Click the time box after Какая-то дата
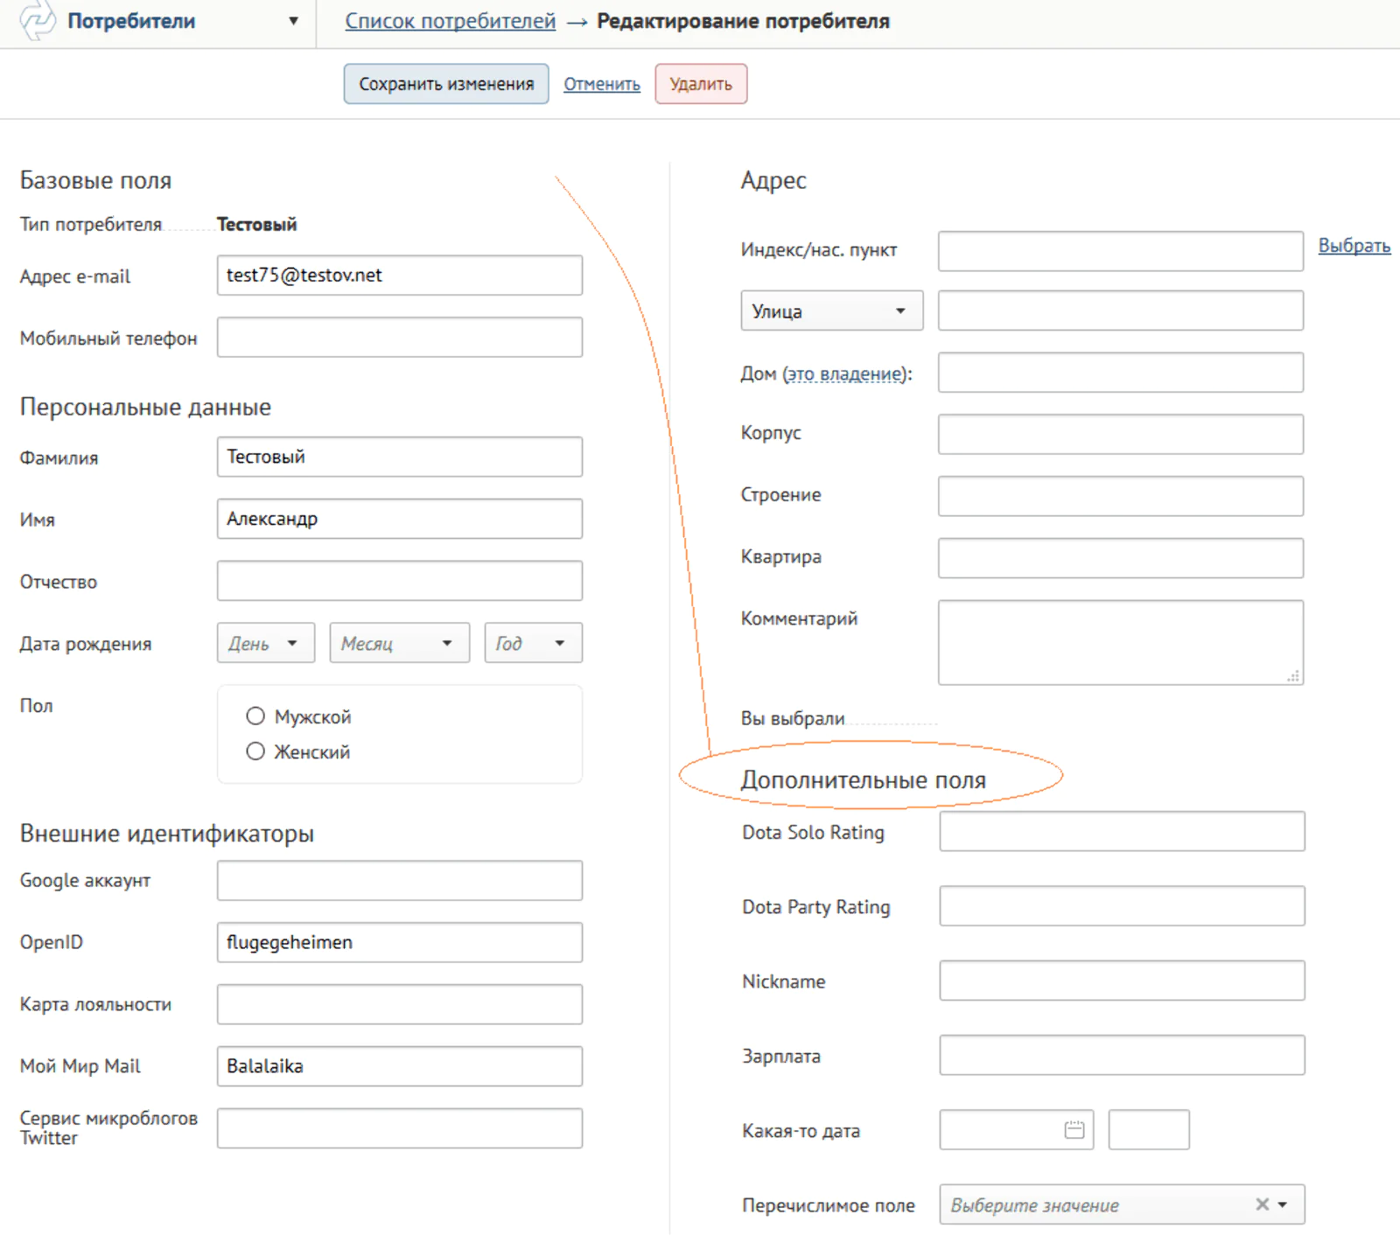Screen dimensions: 1400x1250 1149,1130
